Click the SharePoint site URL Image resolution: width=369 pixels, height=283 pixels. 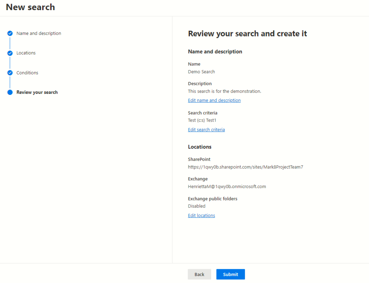tap(245, 167)
